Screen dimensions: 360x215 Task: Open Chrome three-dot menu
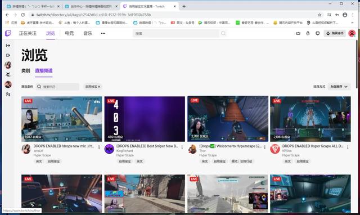[x=353, y=15]
